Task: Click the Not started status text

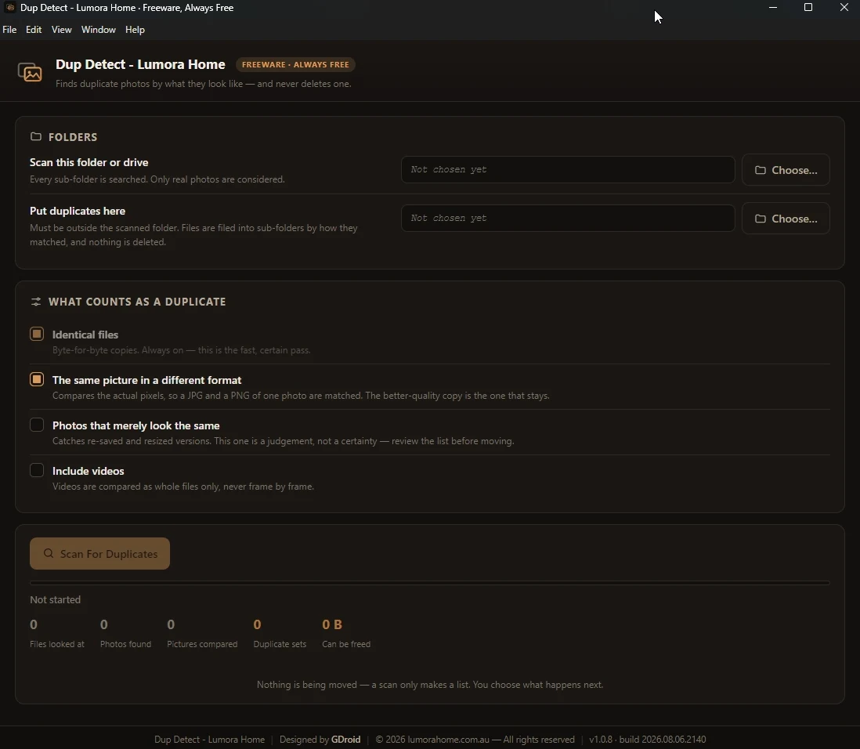Action: (56, 600)
